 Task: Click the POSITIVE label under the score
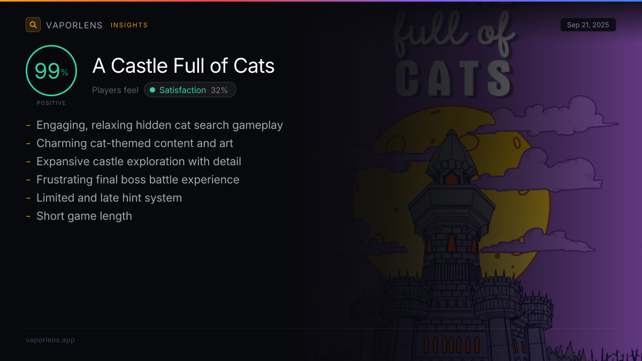[x=51, y=103]
